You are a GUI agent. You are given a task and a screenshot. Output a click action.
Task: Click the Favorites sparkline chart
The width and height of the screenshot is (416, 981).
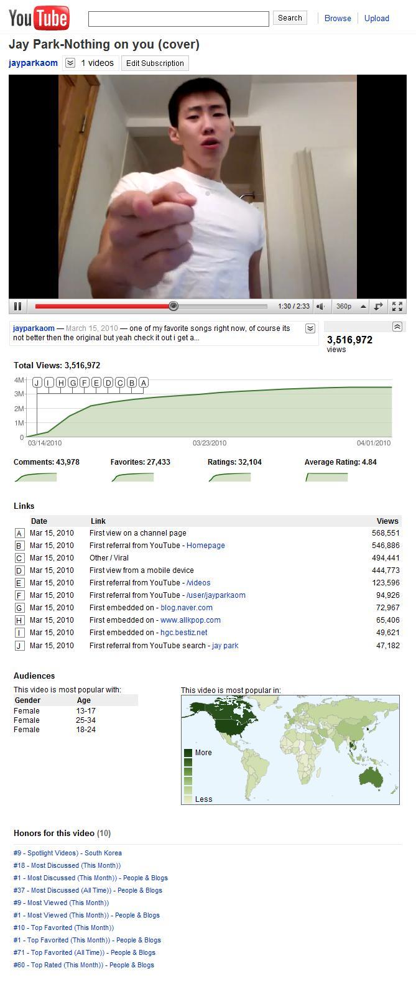(x=132, y=477)
